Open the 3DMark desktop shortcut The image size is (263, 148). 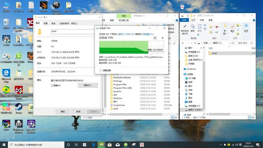pos(44,7)
